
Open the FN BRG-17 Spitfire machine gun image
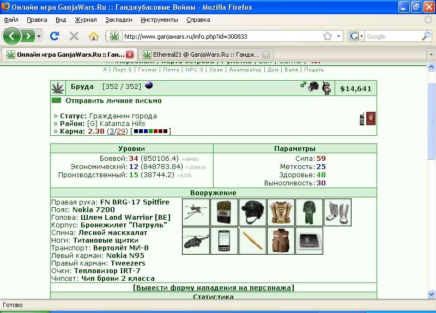[x=196, y=212]
